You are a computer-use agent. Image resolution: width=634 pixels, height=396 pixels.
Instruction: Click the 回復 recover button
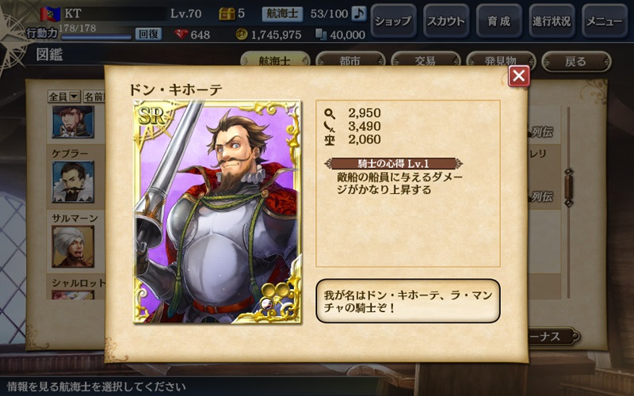148,34
